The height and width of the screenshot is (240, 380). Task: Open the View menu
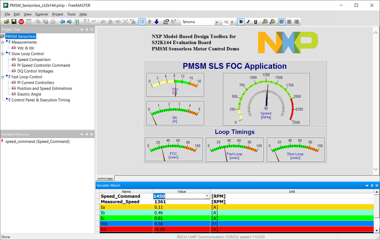27,14
